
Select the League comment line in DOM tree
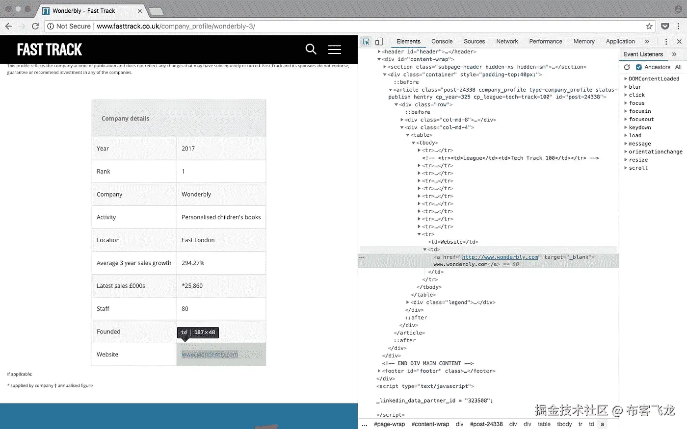pos(510,158)
